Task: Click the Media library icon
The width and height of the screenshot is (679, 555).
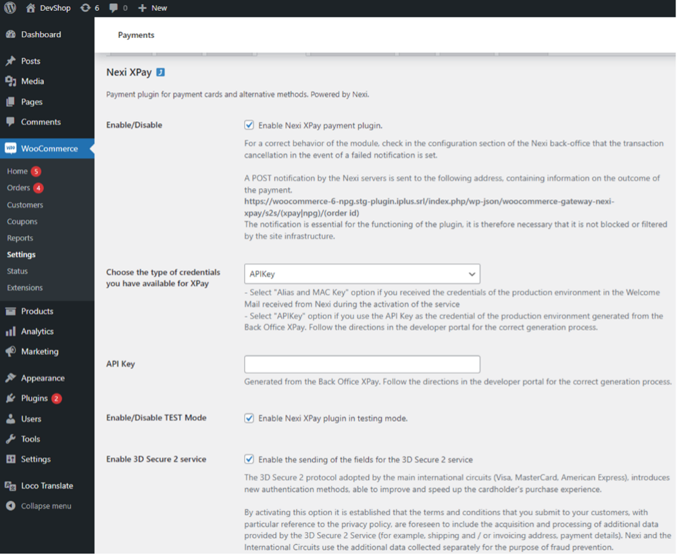Action: (11, 81)
